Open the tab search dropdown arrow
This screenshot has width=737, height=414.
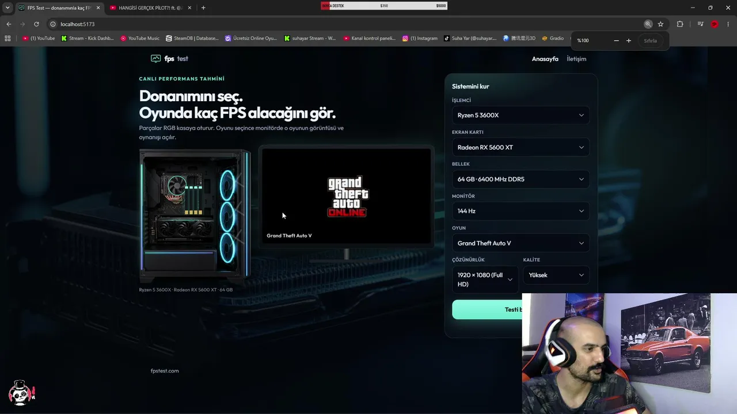(x=7, y=8)
